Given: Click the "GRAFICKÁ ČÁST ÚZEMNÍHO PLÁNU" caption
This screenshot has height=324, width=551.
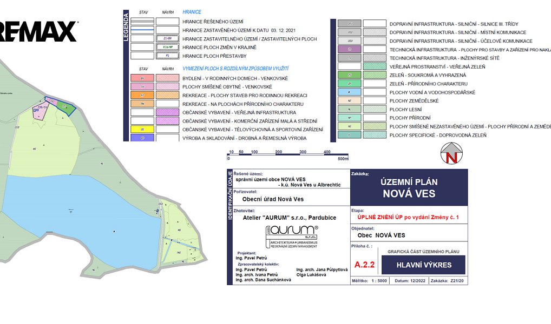Looking at the screenshot, I should pos(423,252).
